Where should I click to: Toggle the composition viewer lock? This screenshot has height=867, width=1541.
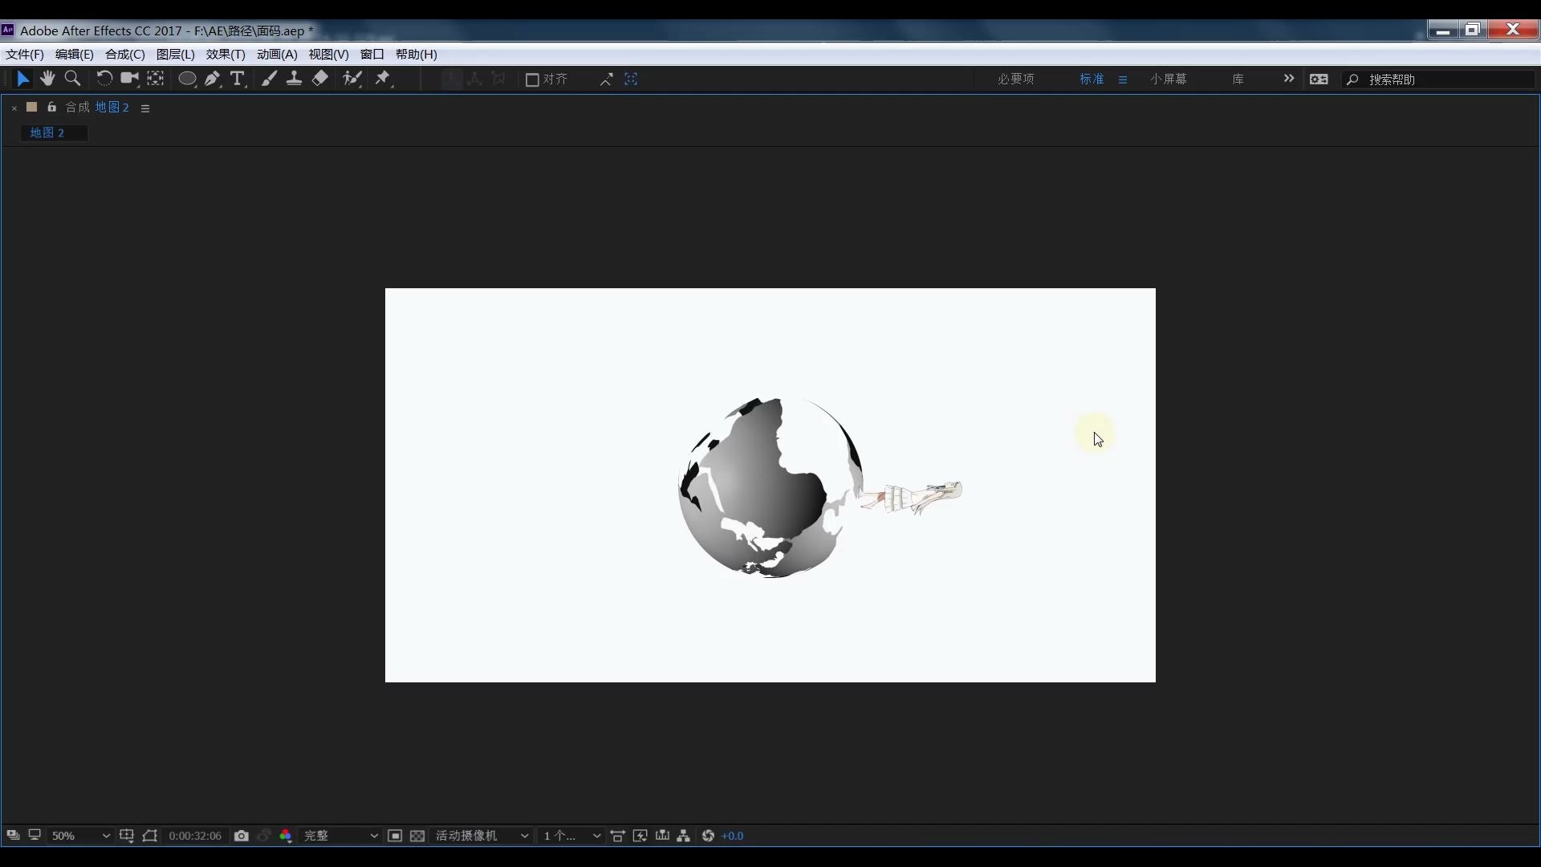[51, 107]
